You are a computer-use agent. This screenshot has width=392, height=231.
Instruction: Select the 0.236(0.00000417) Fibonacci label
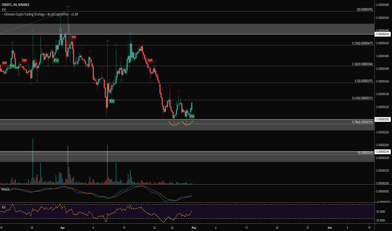(363, 43)
